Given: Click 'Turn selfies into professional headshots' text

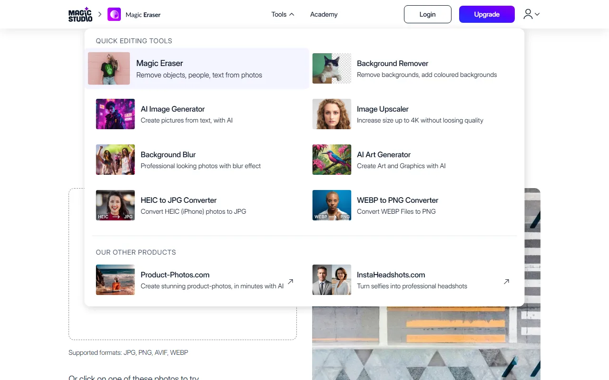Looking at the screenshot, I should (412, 286).
